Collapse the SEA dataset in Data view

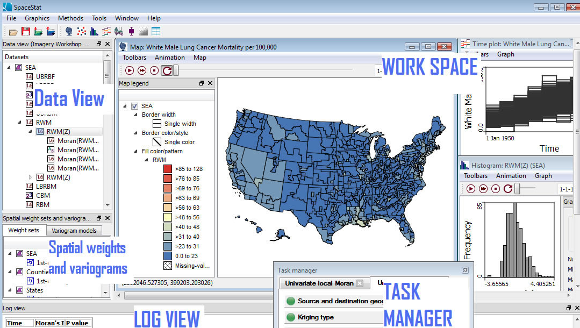coord(9,67)
